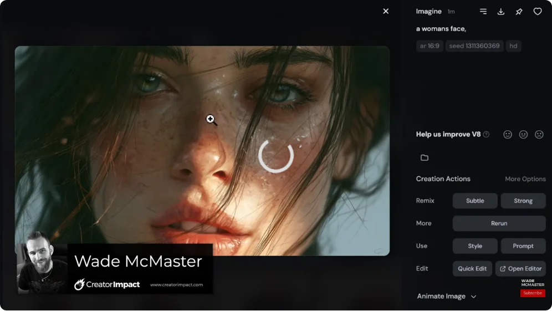Rerun the generation
The image size is (552, 311).
[499, 223]
